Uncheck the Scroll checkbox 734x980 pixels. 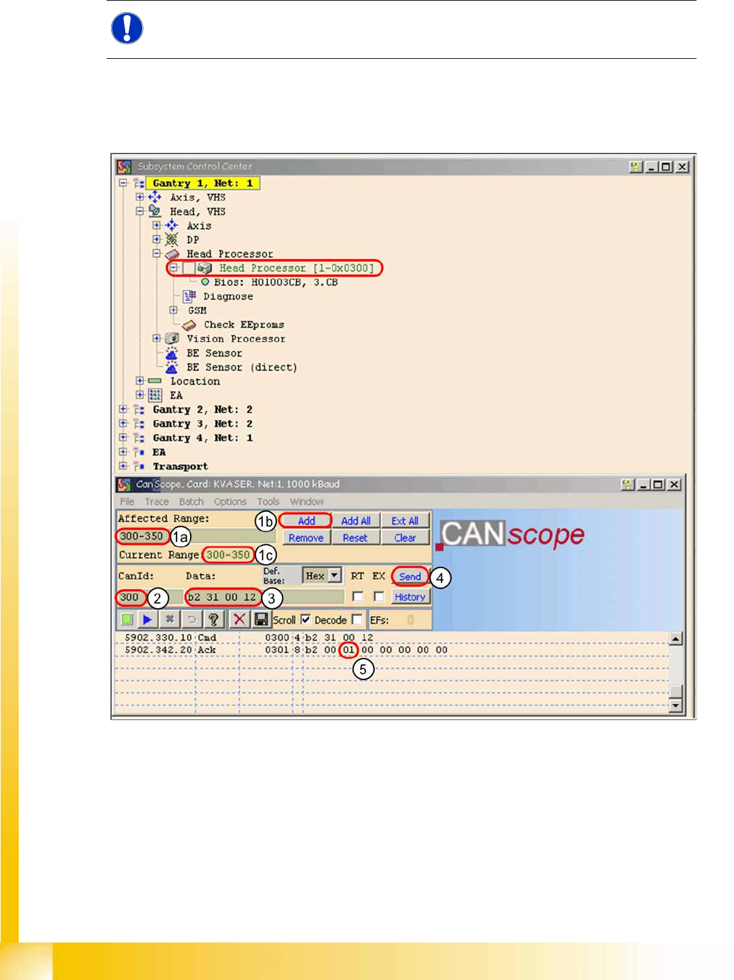tap(306, 619)
